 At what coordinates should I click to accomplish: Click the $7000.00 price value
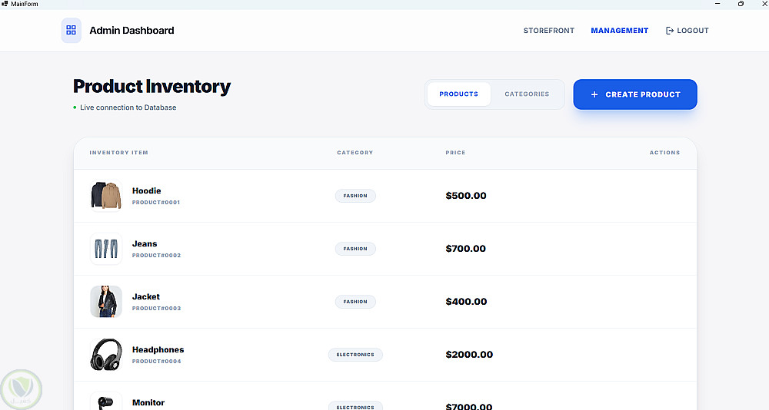tap(469, 406)
